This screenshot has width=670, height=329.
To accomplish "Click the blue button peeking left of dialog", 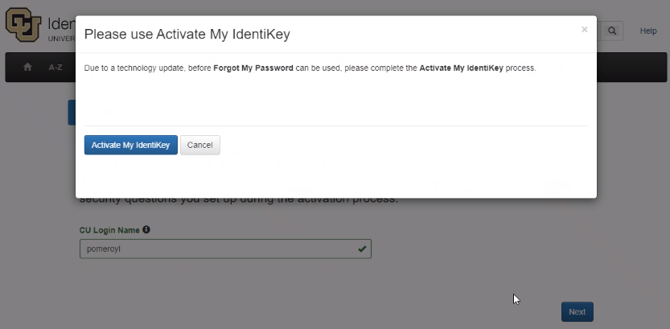I will [x=72, y=113].
